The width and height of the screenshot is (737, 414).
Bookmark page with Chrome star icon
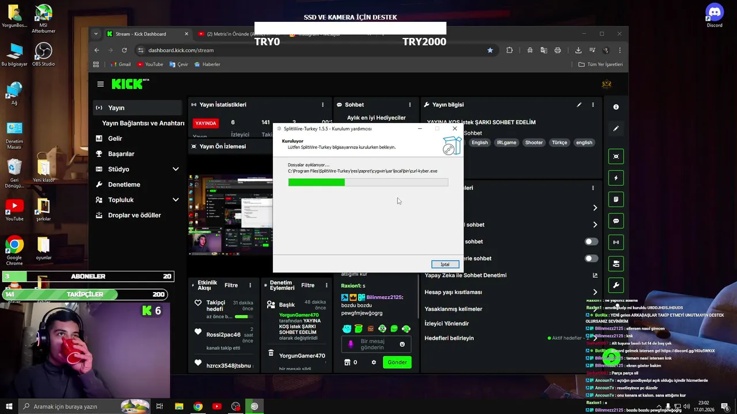490,50
